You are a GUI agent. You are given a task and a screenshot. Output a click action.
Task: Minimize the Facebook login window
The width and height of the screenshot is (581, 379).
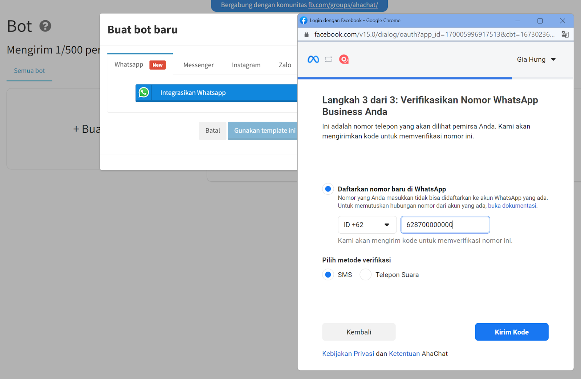(518, 21)
